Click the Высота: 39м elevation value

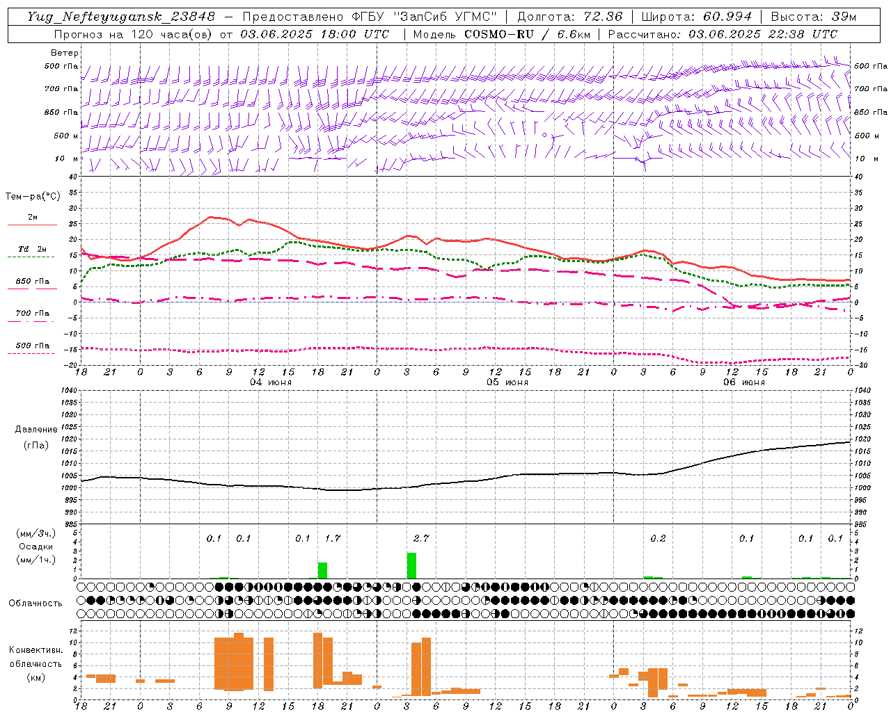point(814,17)
